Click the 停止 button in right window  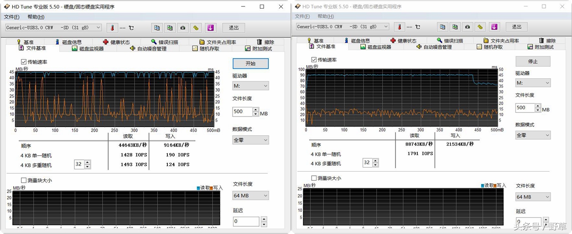click(533, 61)
